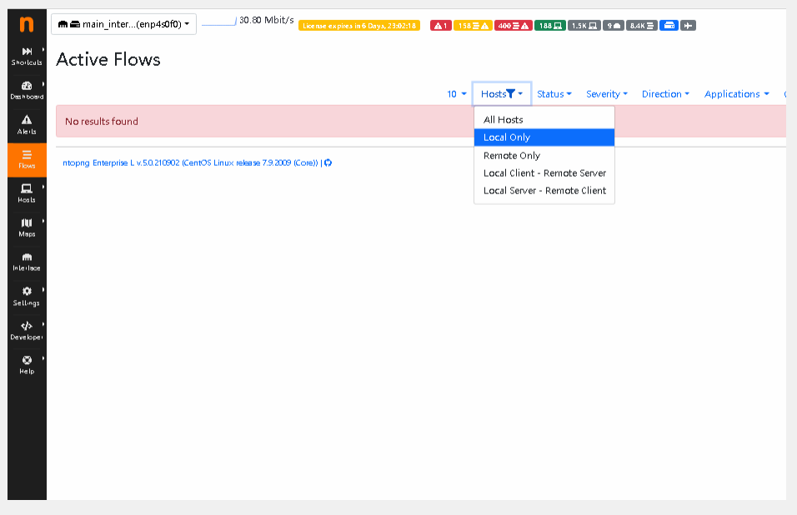Open the Severity filter dropdown
The height and width of the screenshot is (515, 797).
tap(607, 94)
